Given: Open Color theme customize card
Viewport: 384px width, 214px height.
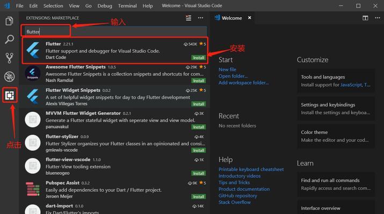Looking at the screenshot, I should pyautogui.click(x=336, y=136).
